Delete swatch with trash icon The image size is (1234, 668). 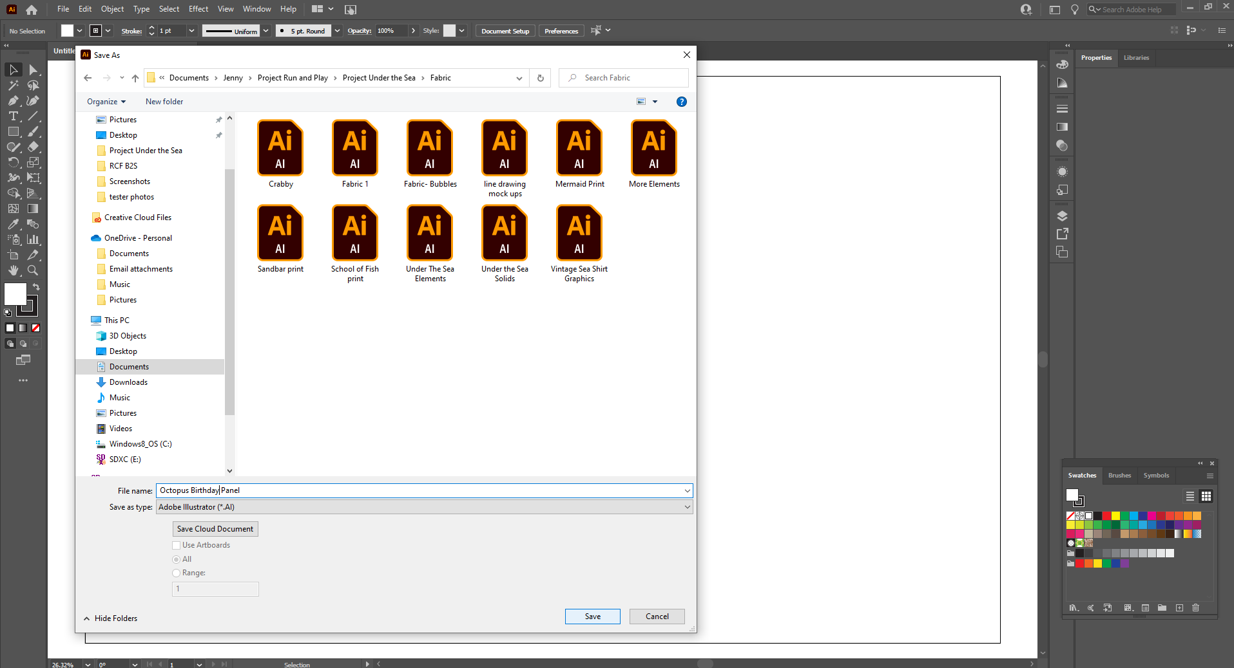point(1195,608)
